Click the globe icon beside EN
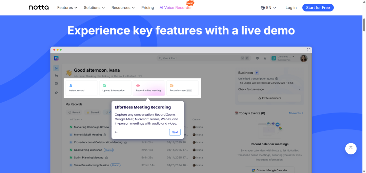The height and width of the screenshot is (173, 366). point(263,8)
